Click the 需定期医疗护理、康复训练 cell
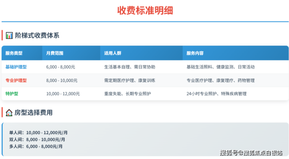 [x=130, y=80]
